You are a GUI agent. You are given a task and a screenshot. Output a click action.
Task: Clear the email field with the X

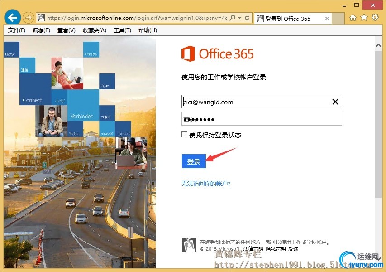point(335,102)
